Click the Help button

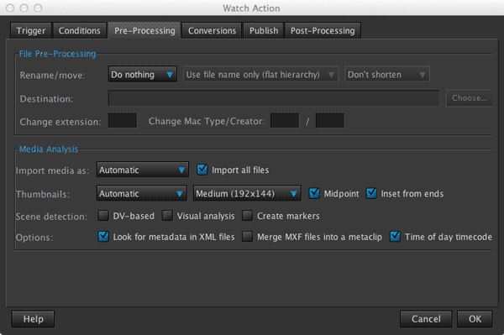(x=33, y=319)
